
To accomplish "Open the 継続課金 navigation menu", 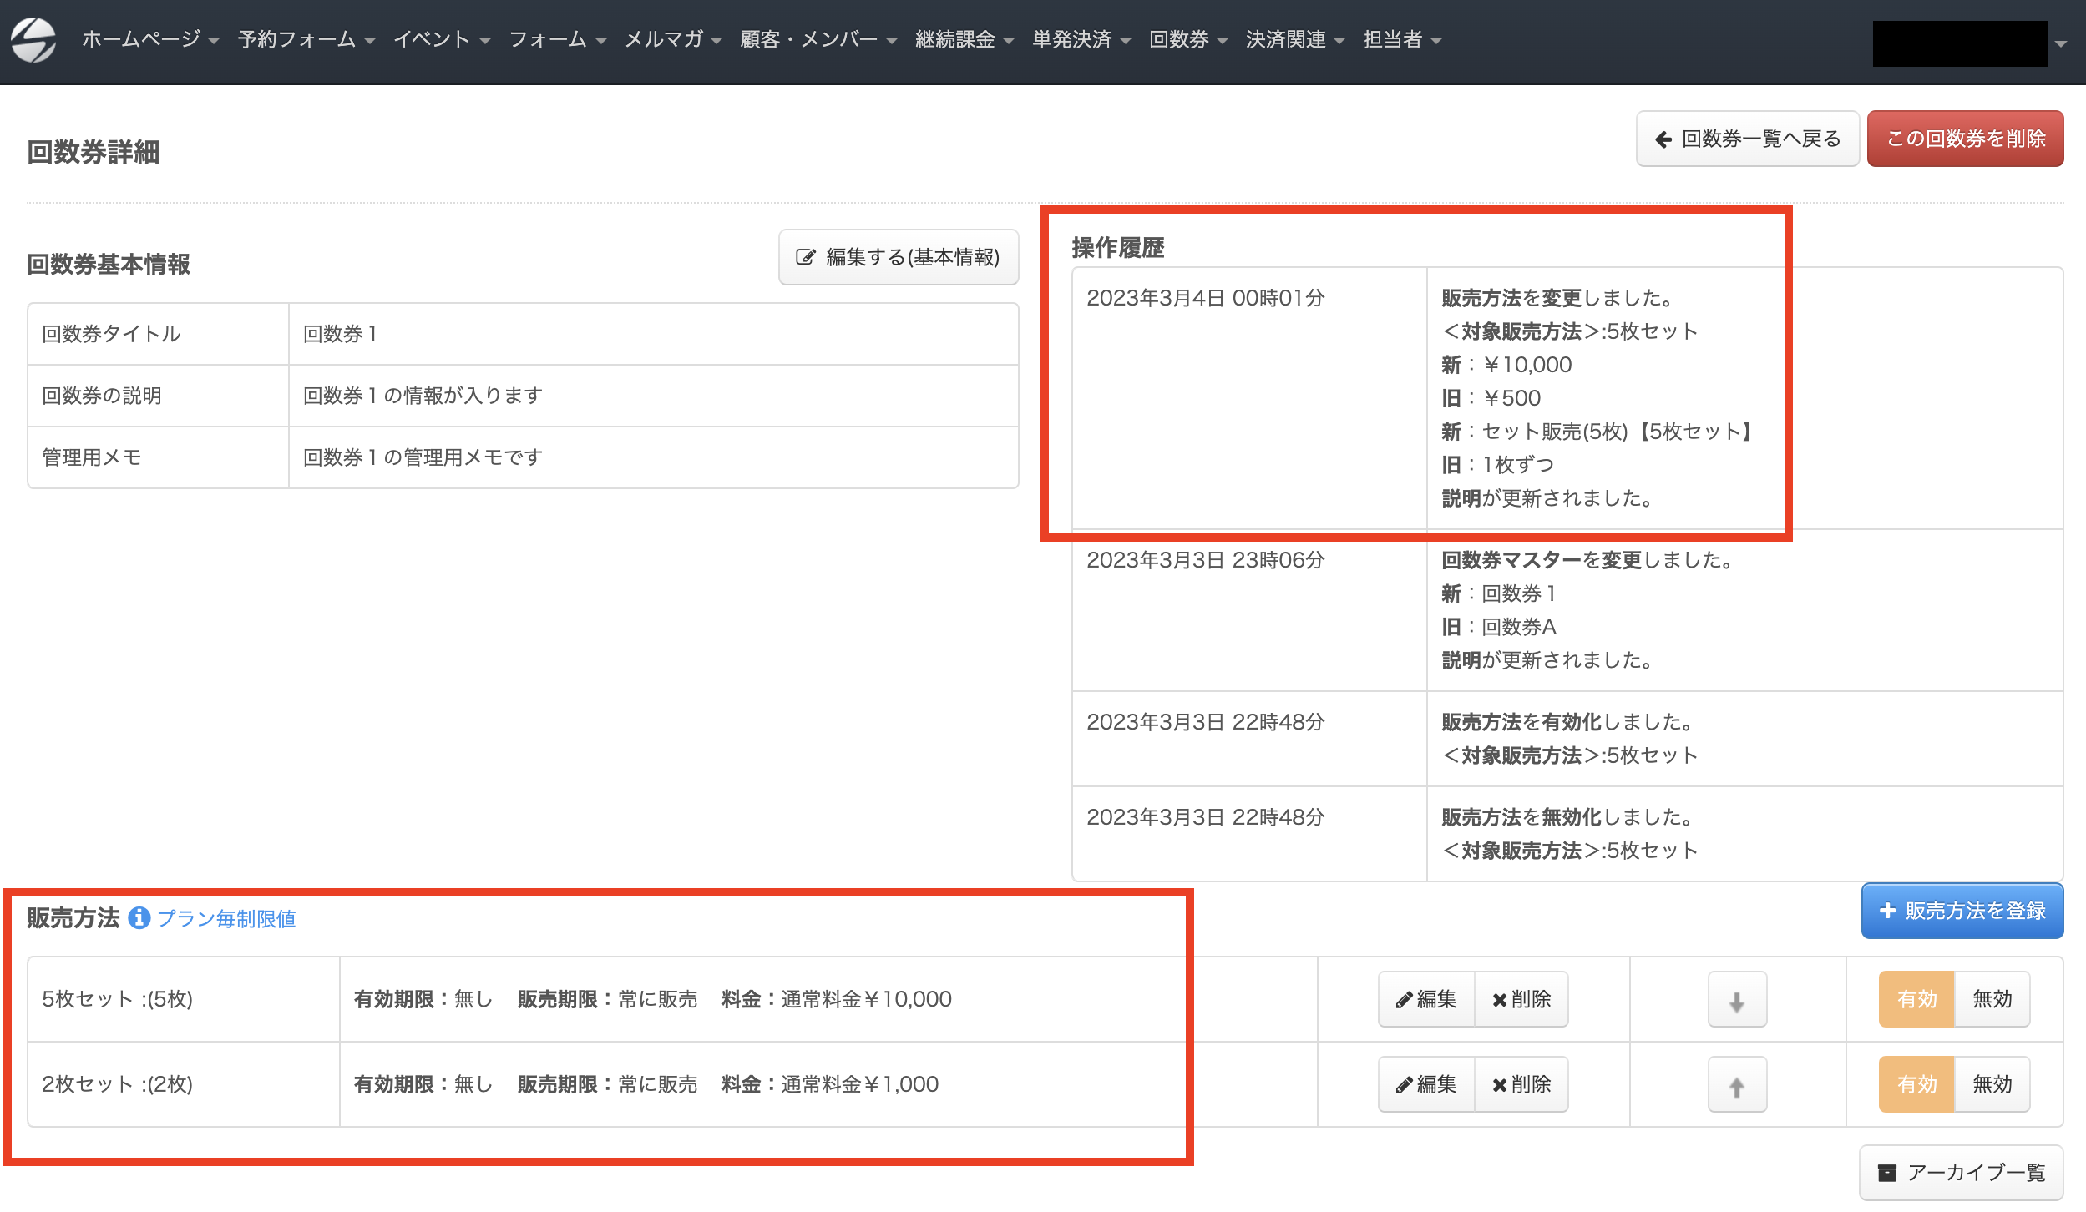I will pyautogui.click(x=965, y=39).
